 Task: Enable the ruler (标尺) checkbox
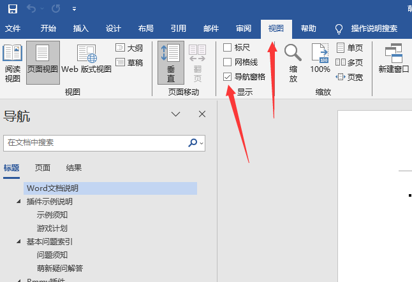(x=228, y=48)
